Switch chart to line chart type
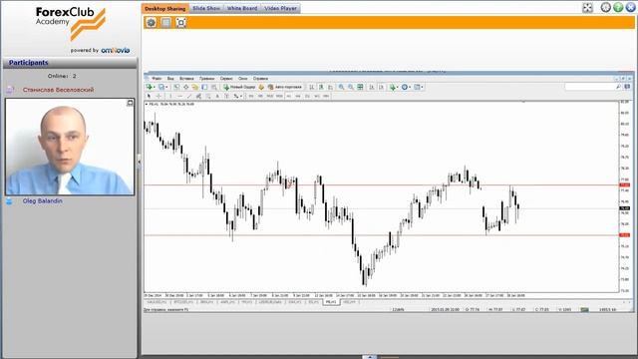The width and height of the screenshot is (638, 359). pos(330,87)
